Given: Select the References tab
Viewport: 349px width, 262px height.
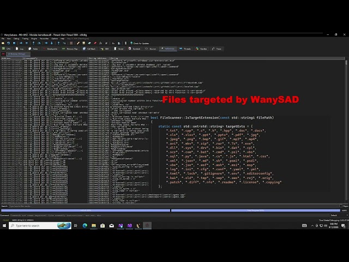Looking at the screenshot, I should [x=168, y=49].
